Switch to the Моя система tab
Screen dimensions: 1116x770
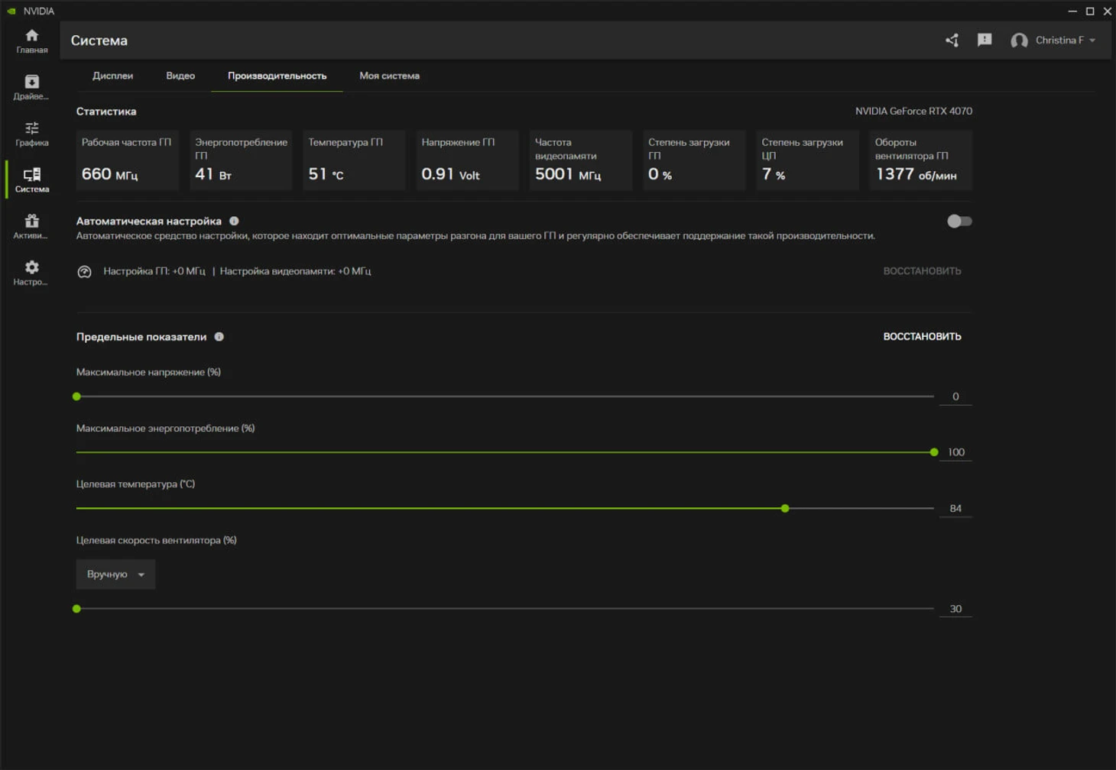tap(389, 76)
